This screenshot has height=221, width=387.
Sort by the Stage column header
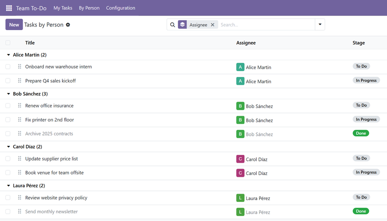[359, 43]
